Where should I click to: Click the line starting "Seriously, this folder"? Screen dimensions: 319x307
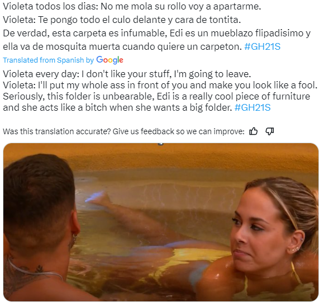click(x=156, y=96)
